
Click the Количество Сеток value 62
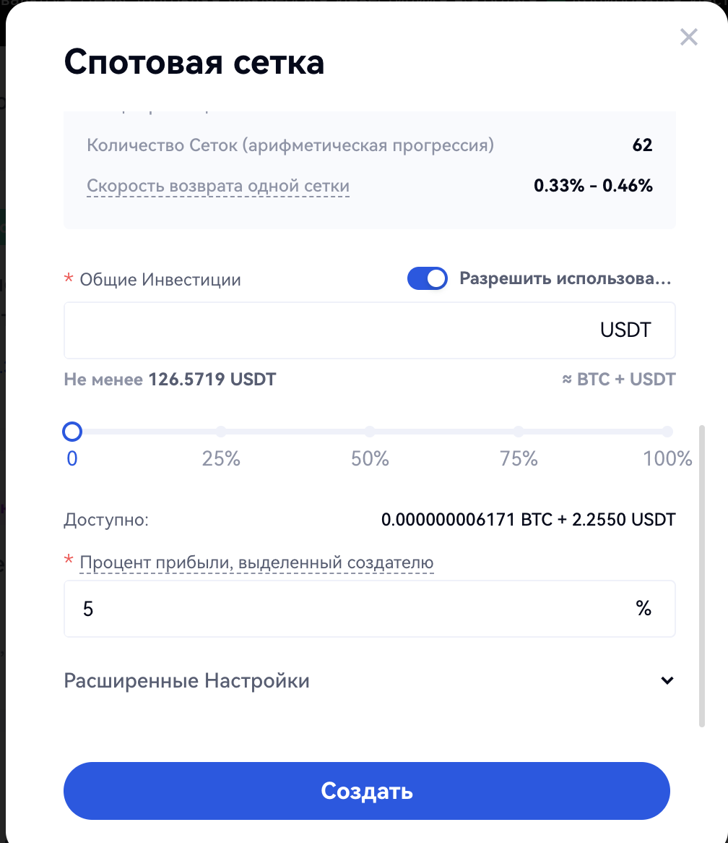[x=642, y=145]
